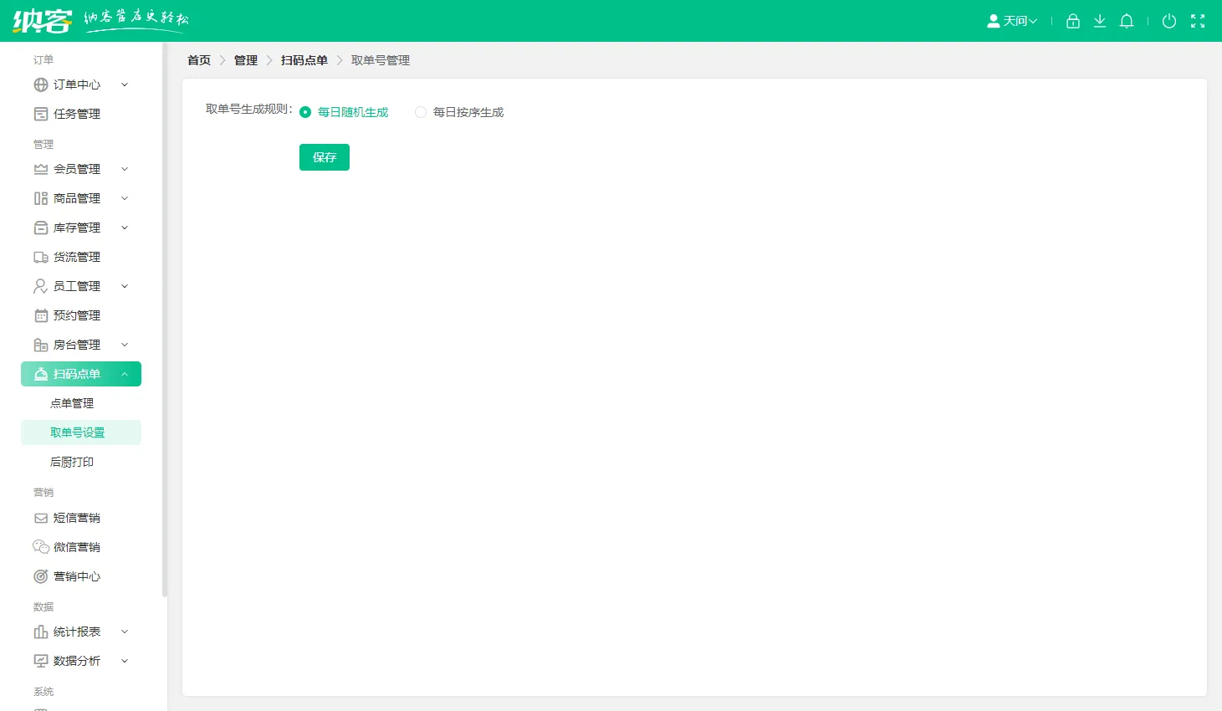This screenshot has height=711, width=1222.
Task: Click the 微信营销 WeChat icon
Action: [x=40, y=547]
